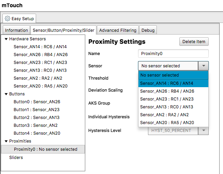This screenshot has width=223, height=174.
Task: Select Sensor_AN26 : RB4 / AN26 in tree
Action: (x=41, y=55)
